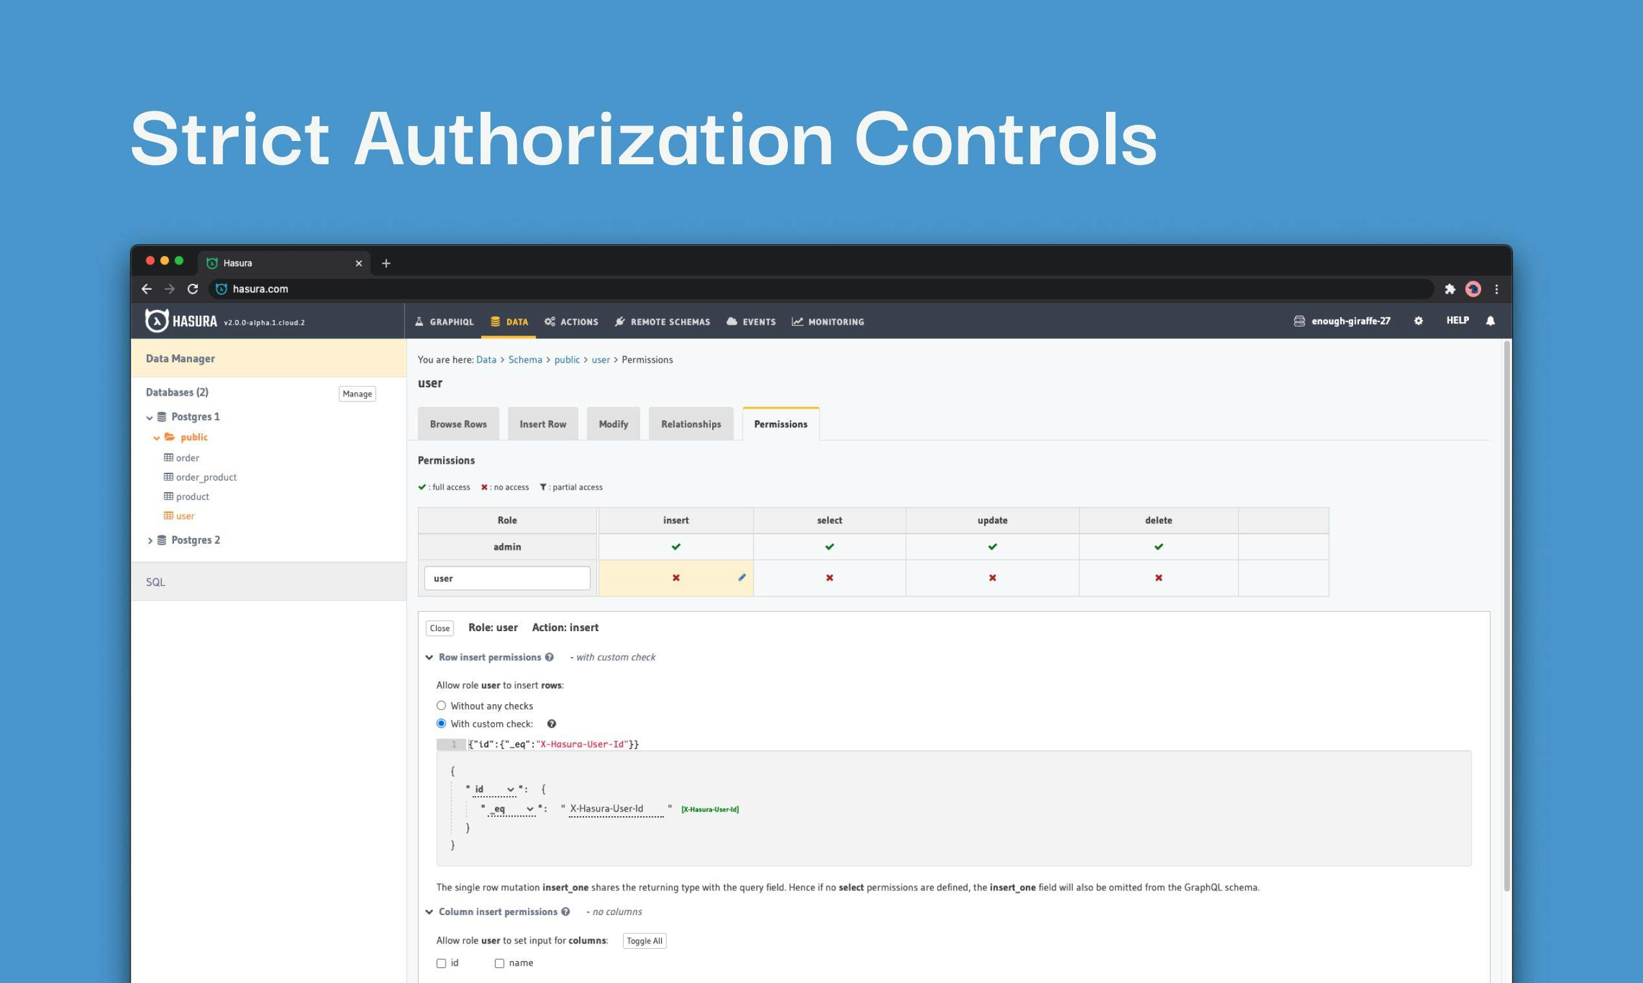Click the order_product table icon
Viewport: 1643px width, 983px height.
168,477
